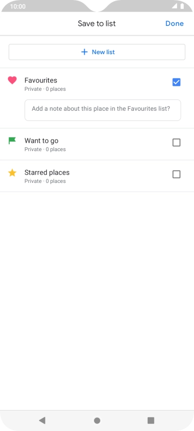Select the Starred places list title
This screenshot has height=431, width=194.
(47, 173)
